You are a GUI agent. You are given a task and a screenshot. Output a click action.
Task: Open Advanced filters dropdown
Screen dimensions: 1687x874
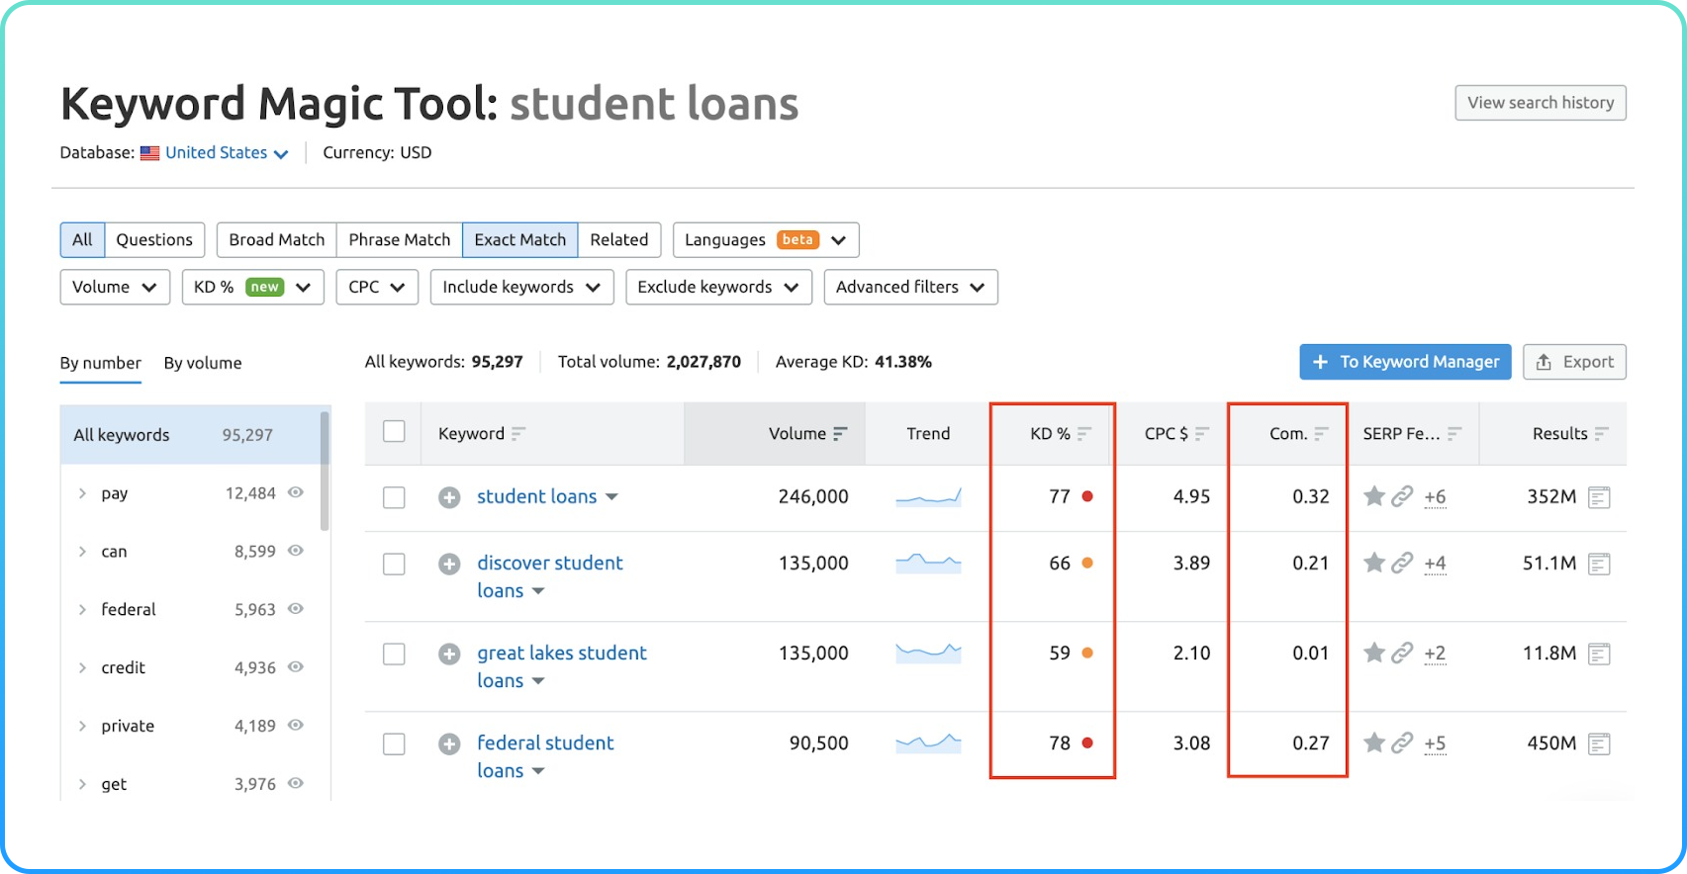pyautogui.click(x=910, y=287)
